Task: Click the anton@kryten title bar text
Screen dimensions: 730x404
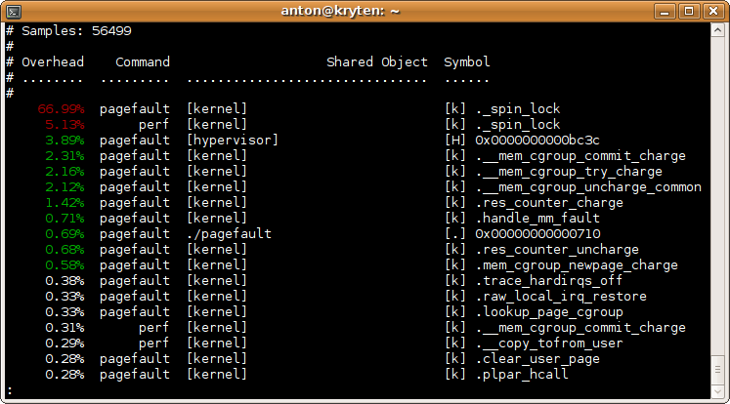Action: click(x=365, y=11)
